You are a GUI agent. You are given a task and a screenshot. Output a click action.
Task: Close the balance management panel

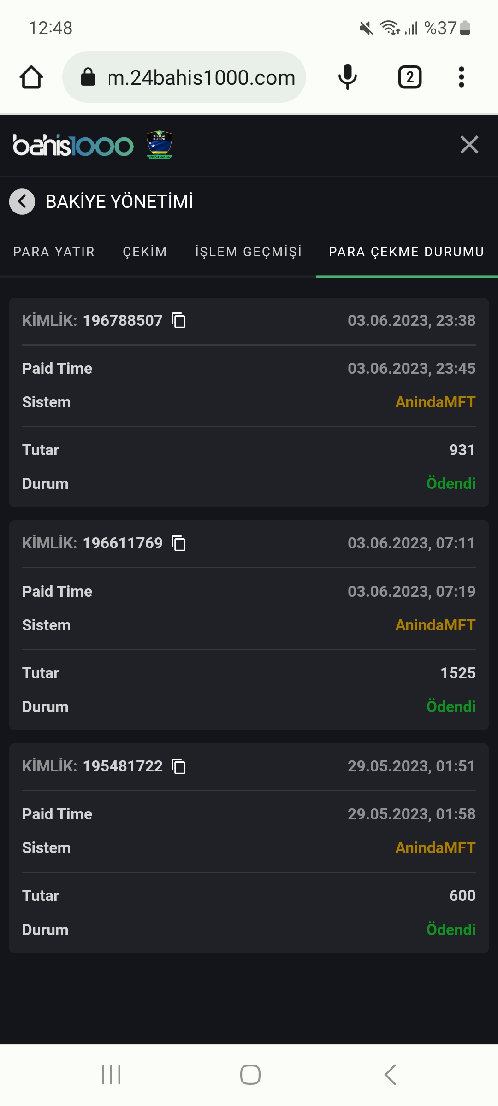(469, 145)
